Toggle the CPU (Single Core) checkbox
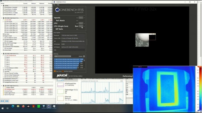202x113 pixels. pos(84,26)
